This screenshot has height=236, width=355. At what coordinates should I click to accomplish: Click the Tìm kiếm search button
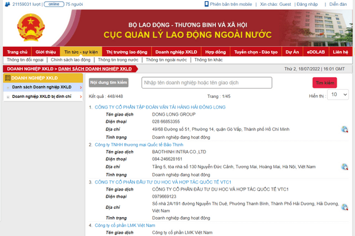(325, 83)
